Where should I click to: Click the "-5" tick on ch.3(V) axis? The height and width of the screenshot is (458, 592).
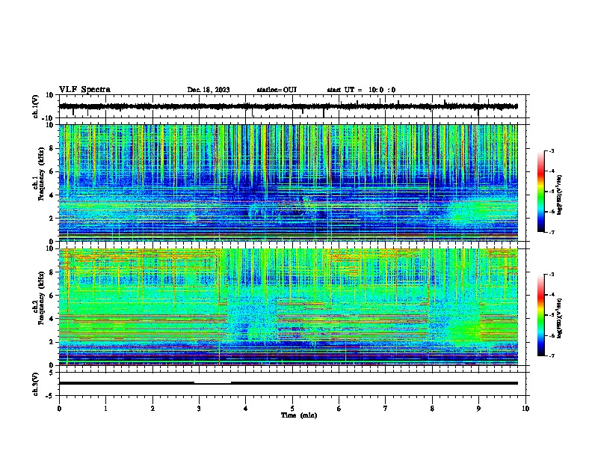point(51,396)
